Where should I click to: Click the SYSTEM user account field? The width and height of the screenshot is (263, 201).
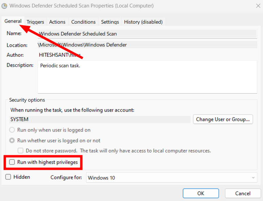(x=100, y=119)
